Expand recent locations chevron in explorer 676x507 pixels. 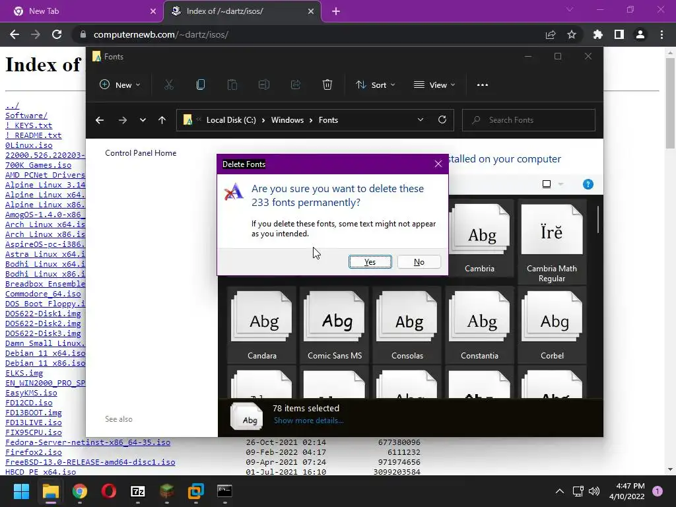pos(143,120)
